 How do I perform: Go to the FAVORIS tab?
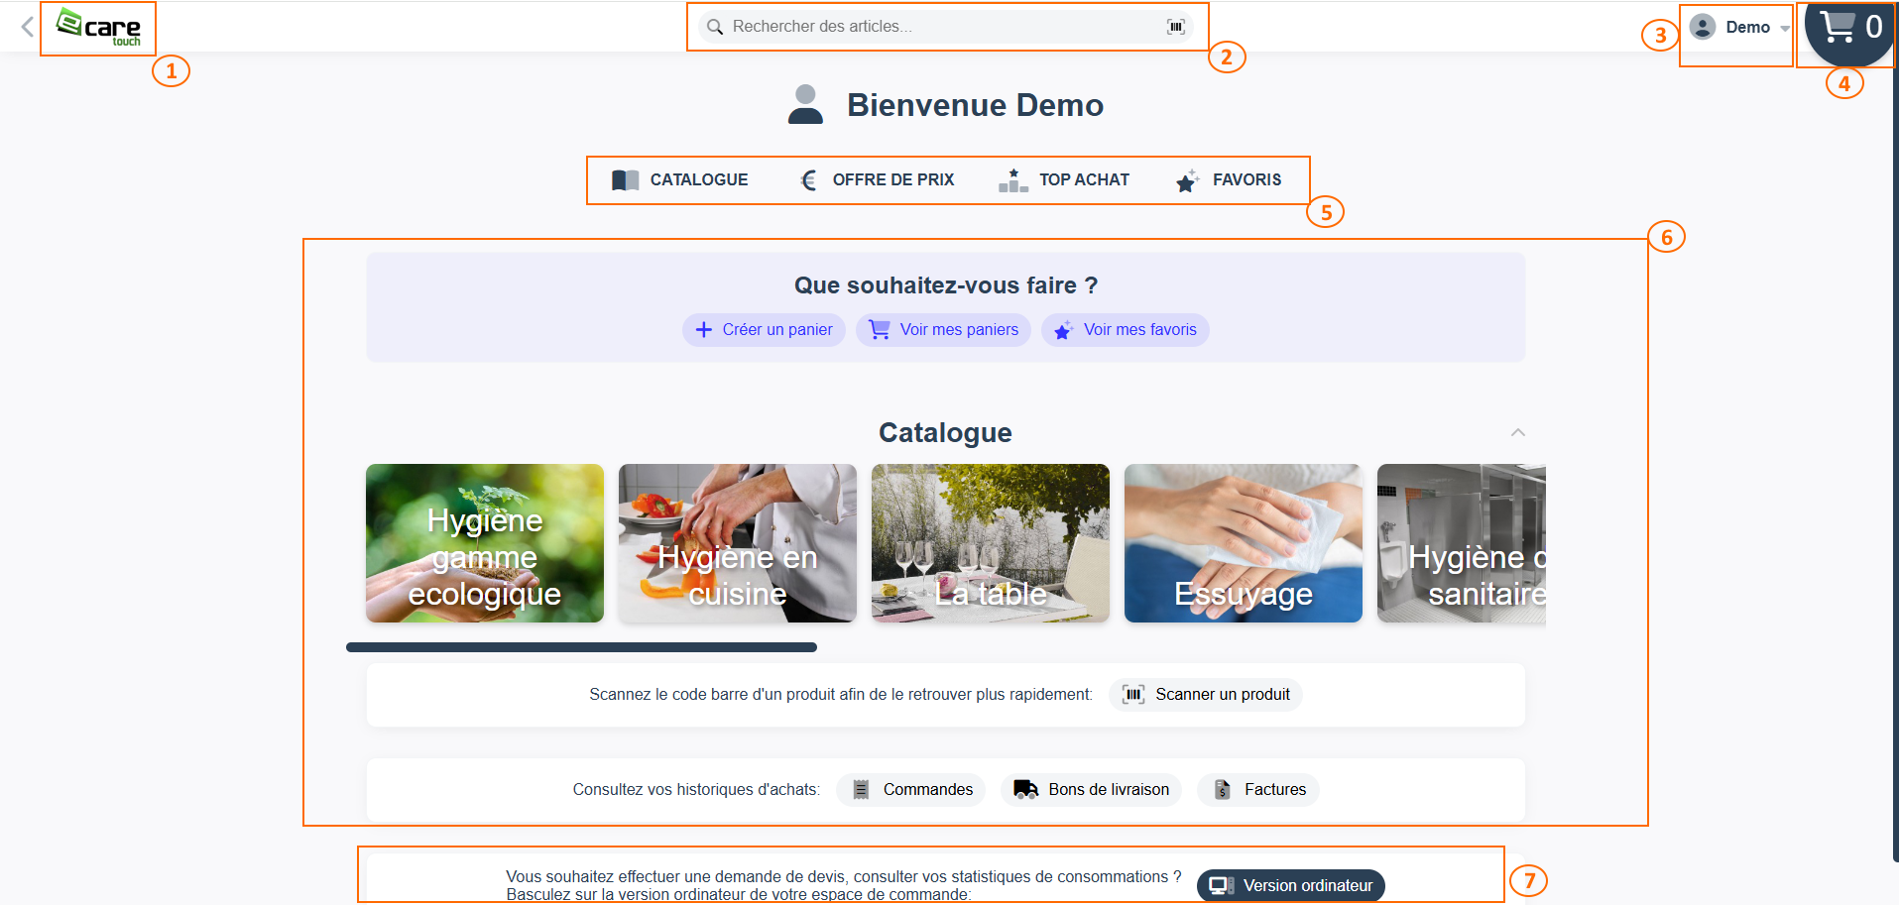click(x=1229, y=179)
